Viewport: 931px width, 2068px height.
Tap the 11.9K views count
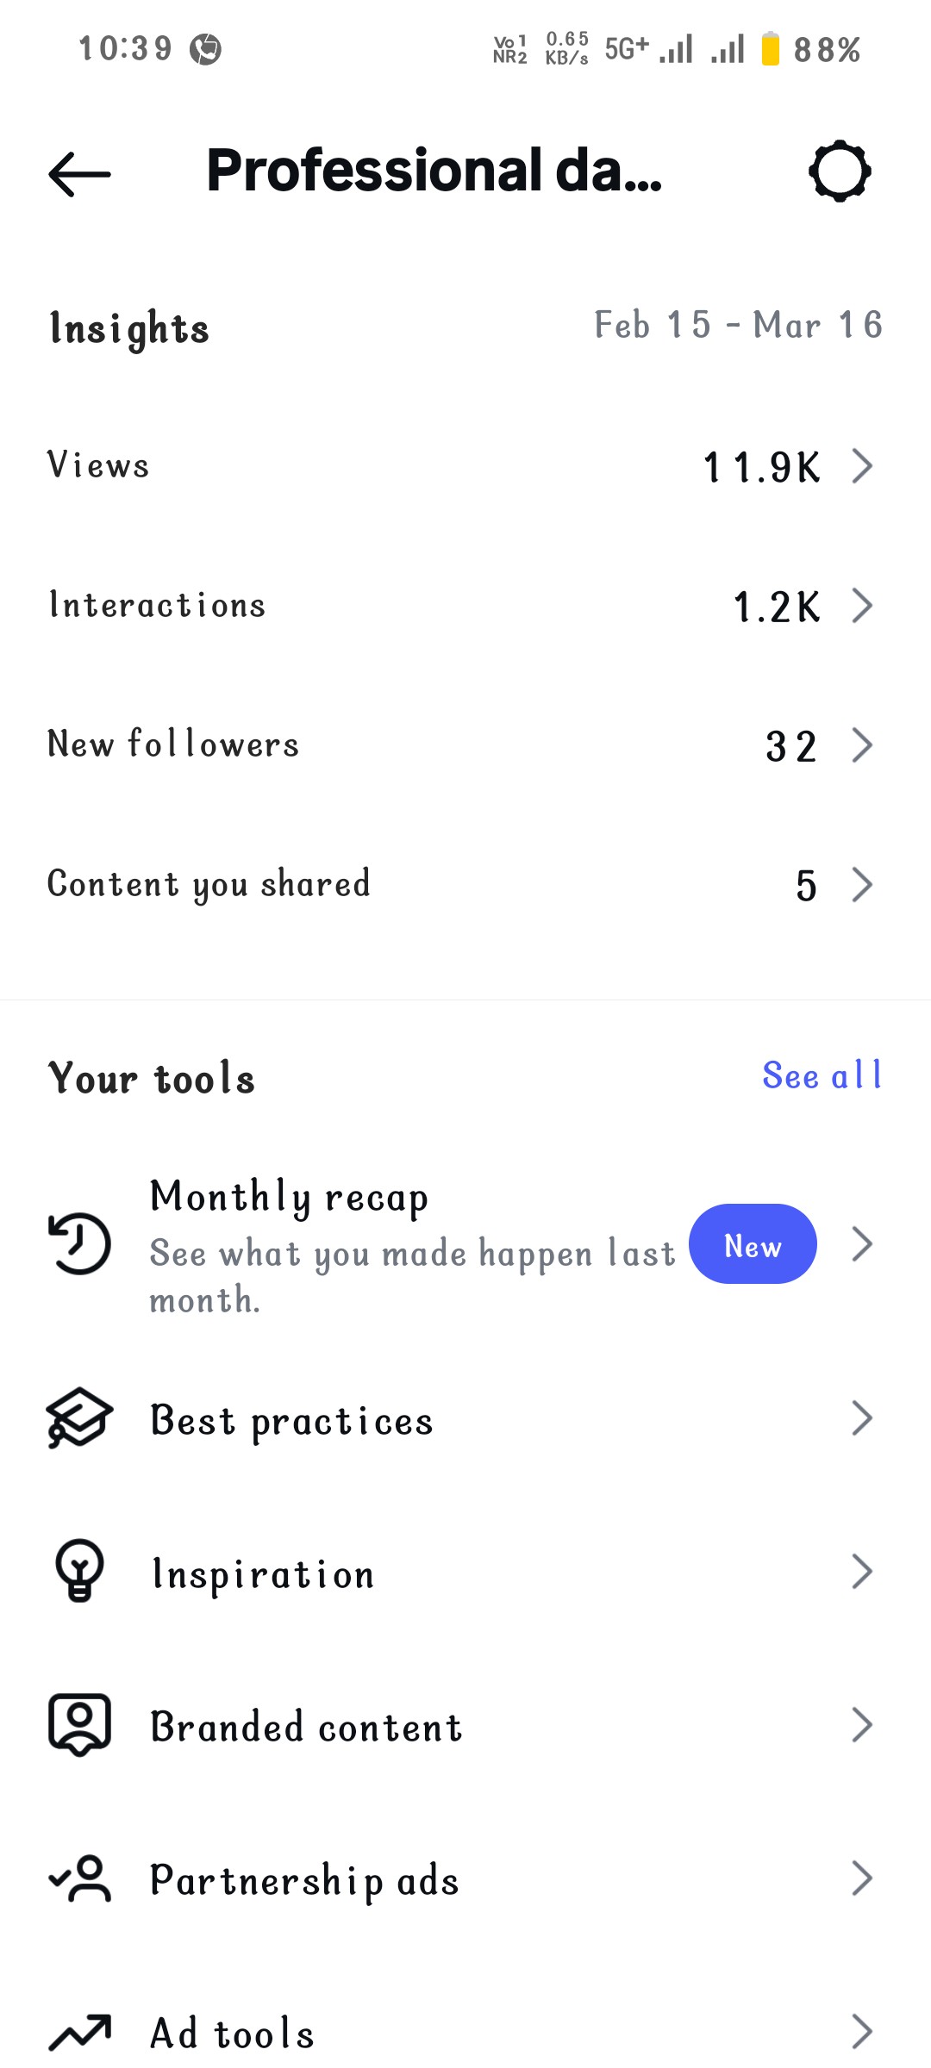tap(762, 467)
